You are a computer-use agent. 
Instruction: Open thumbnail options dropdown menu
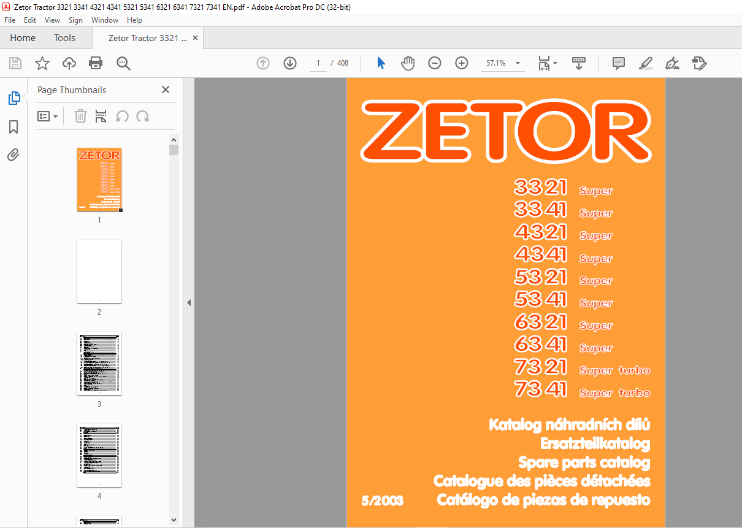tap(48, 116)
